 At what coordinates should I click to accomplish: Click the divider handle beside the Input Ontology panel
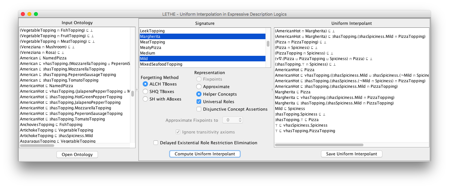(137, 90)
